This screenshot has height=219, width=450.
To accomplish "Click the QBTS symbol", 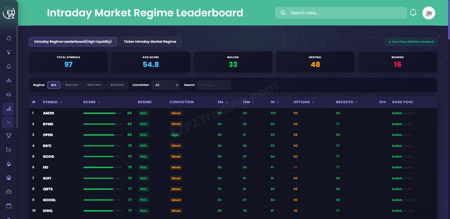I will 48,189.
